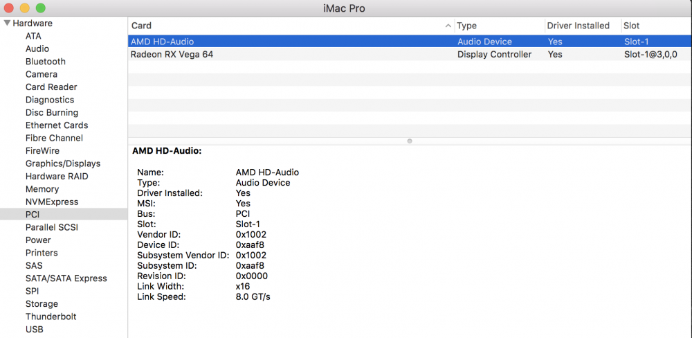Zoom the window with green button

pos(41,8)
